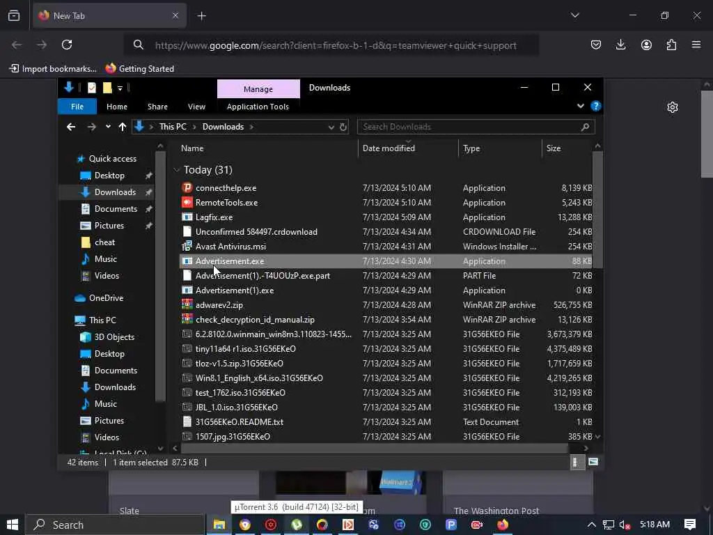Viewport: 713px width, 535px height.
Task: Sort files by the Size column
Action: point(554,148)
